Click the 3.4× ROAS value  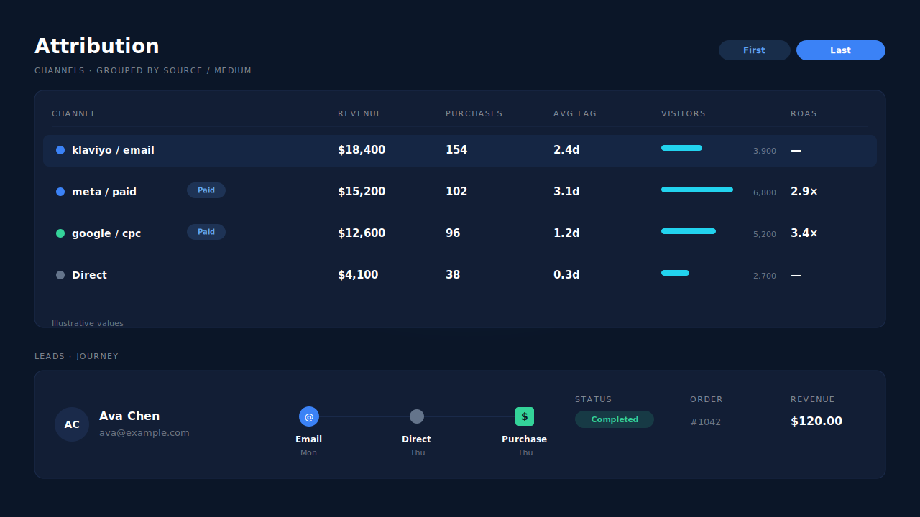point(804,233)
